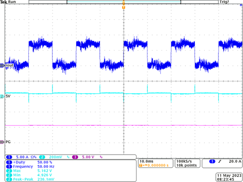Select channel 1 badge showing 5.00 A
Screen dimensions: 243x182
(x=9, y=157)
